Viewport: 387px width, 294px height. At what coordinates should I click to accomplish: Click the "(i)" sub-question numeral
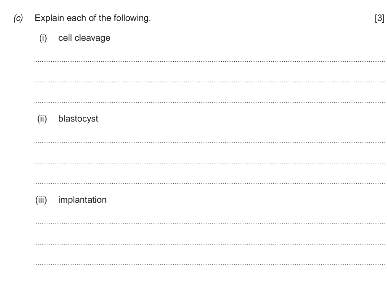pyautogui.click(x=43, y=38)
